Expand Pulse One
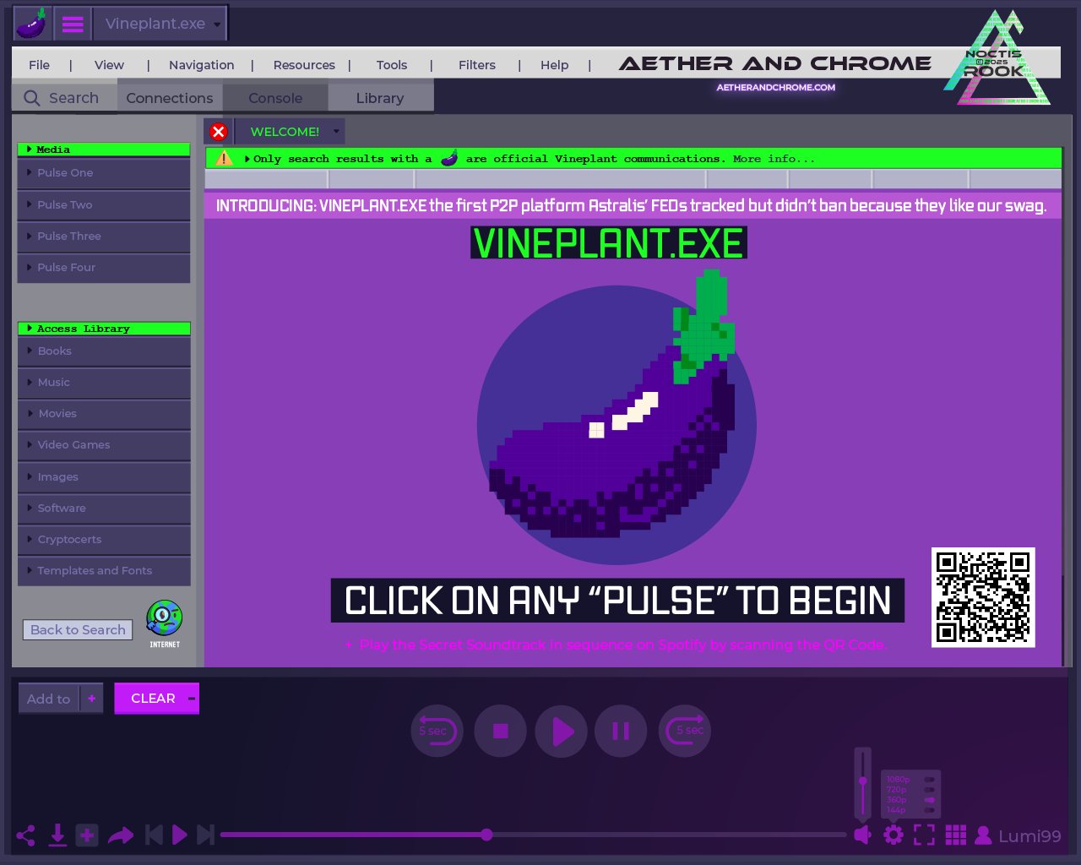Viewport: 1081px width, 865px height. pyautogui.click(x=104, y=173)
